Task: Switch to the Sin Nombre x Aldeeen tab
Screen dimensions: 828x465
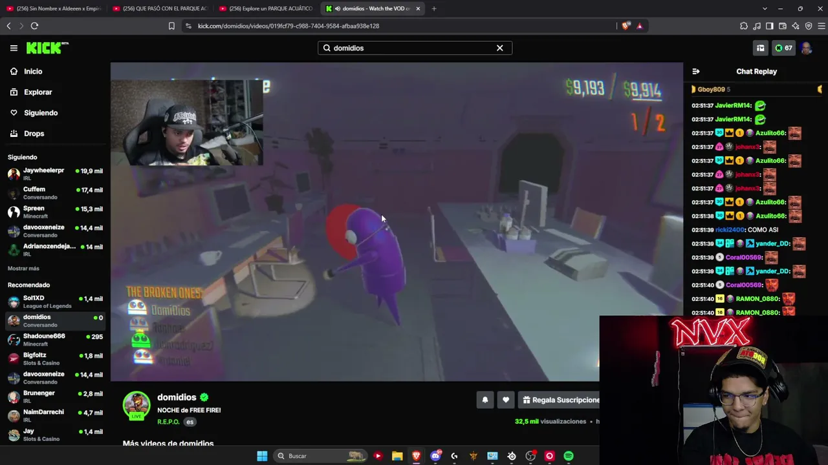Action: (54, 8)
